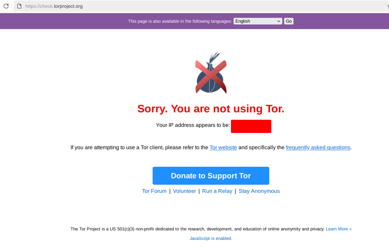Open the Run a Relay link
The width and height of the screenshot is (389, 249).
(x=217, y=191)
